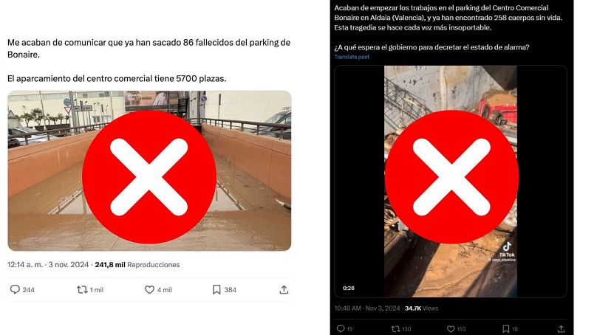Click the Translate post link
Screen dimensions: 597x335
click(x=352, y=57)
